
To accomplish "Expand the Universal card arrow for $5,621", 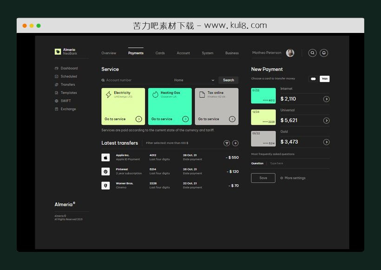I will click(326, 121).
